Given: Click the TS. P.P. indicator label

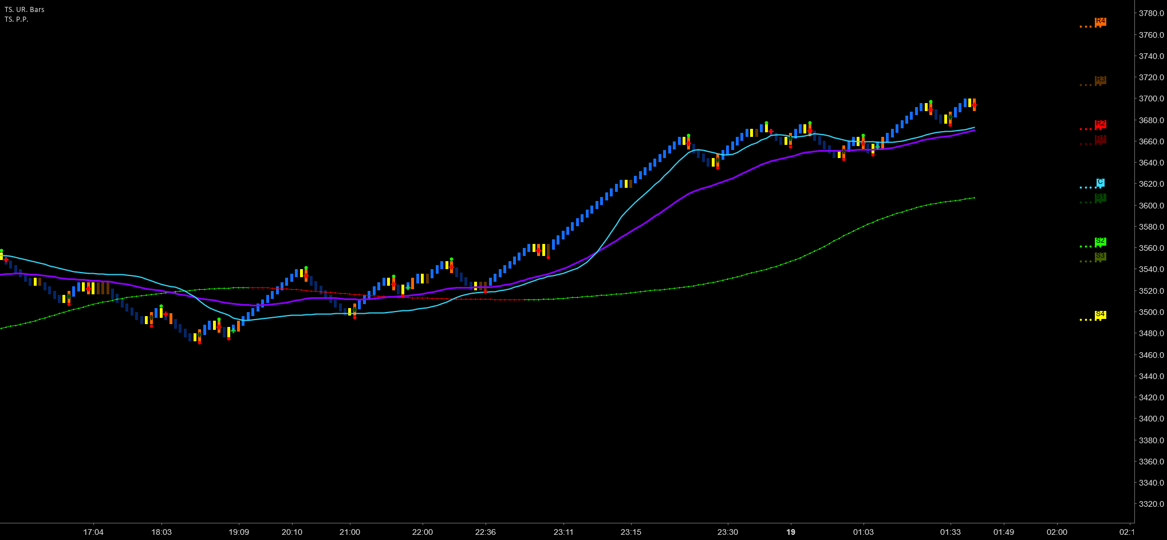Looking at the screenshot, I should [17, 19].
